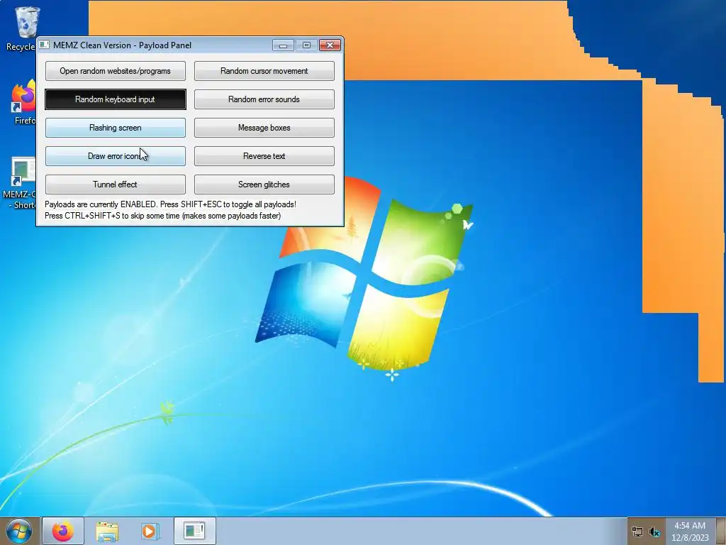Open Windows Explorer from the taskbar
The image size is (726, 545).
click(107, 531)
